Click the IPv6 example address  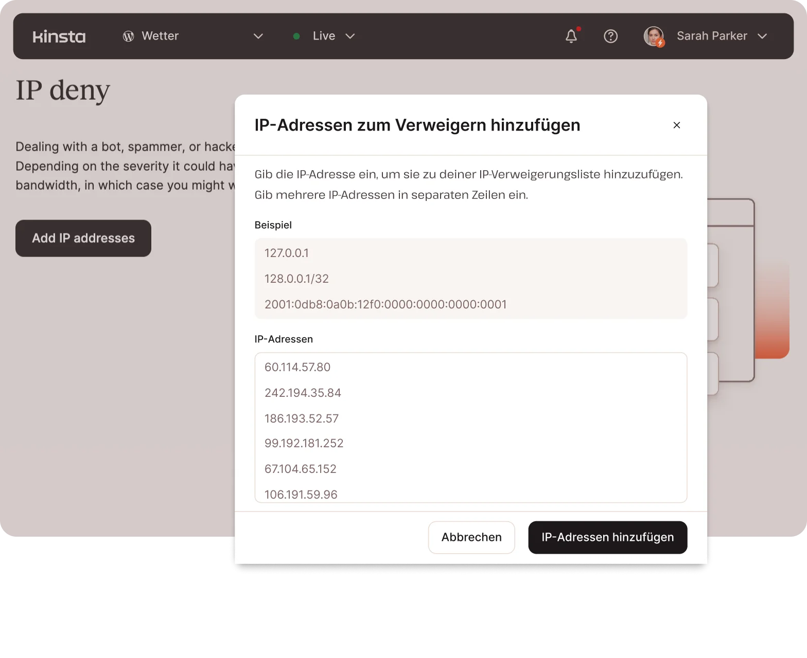(x=385, y=304)
